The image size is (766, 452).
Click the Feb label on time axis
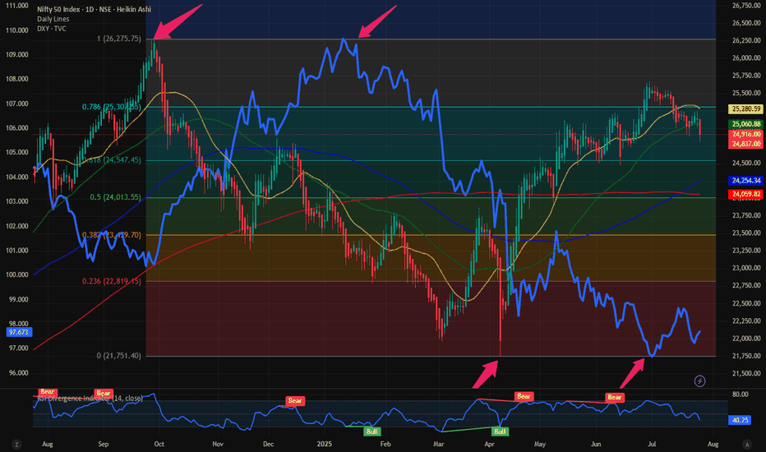(385, 444)
